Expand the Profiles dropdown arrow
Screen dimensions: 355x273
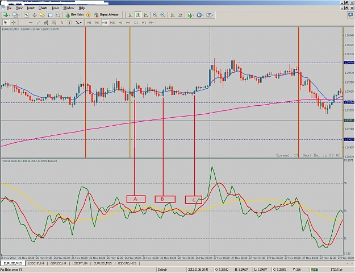19,15
